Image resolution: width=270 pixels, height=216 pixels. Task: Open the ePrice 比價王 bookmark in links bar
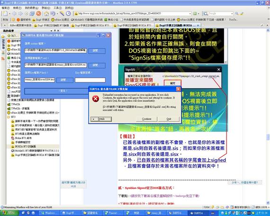coord(60,19)
